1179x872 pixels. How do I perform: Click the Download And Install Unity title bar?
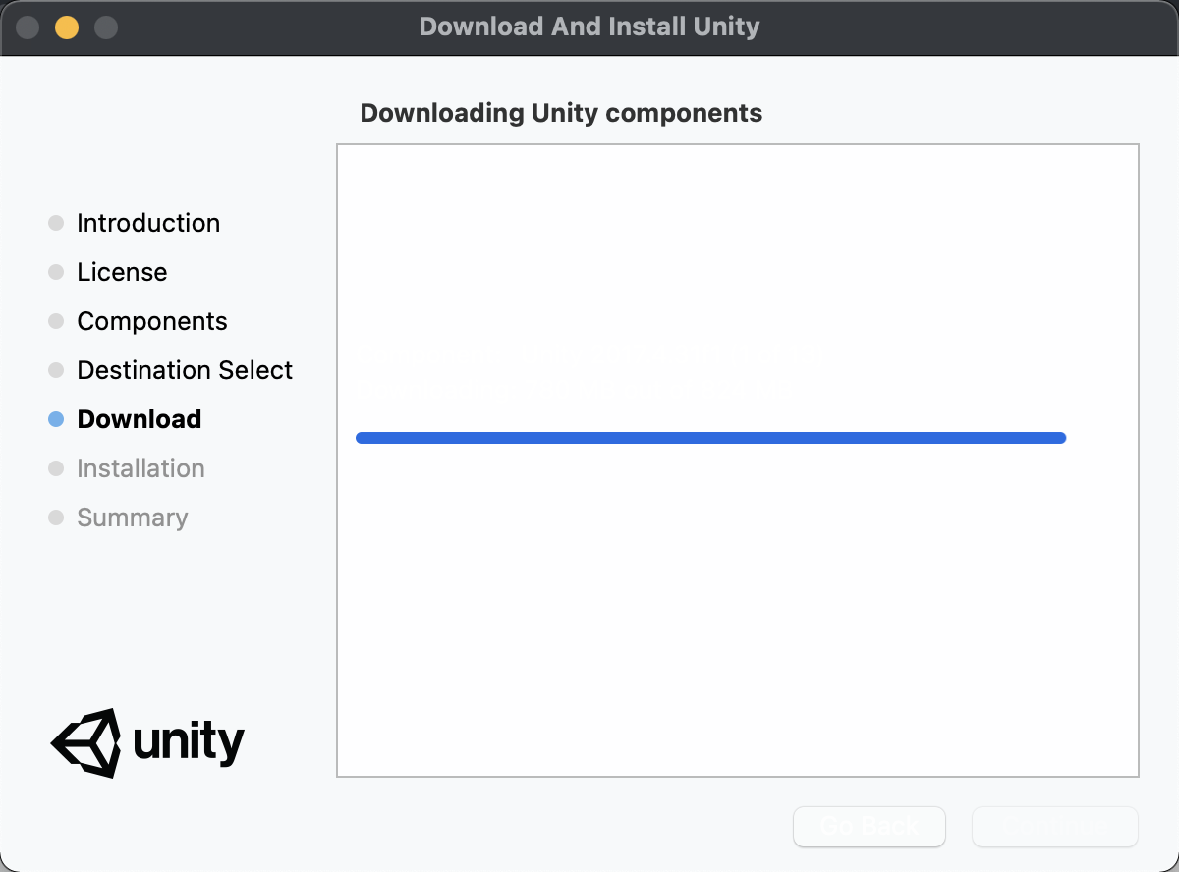[x=589, y=27]
